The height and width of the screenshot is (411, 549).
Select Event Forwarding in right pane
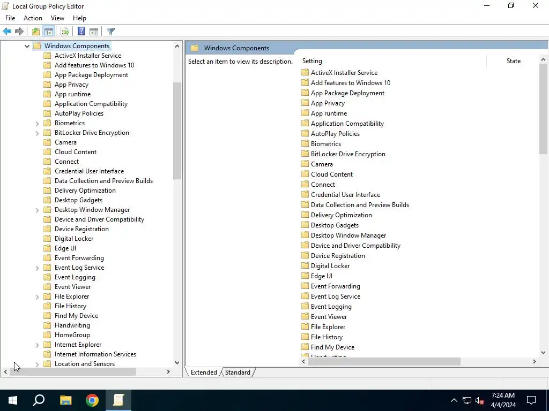336,286
